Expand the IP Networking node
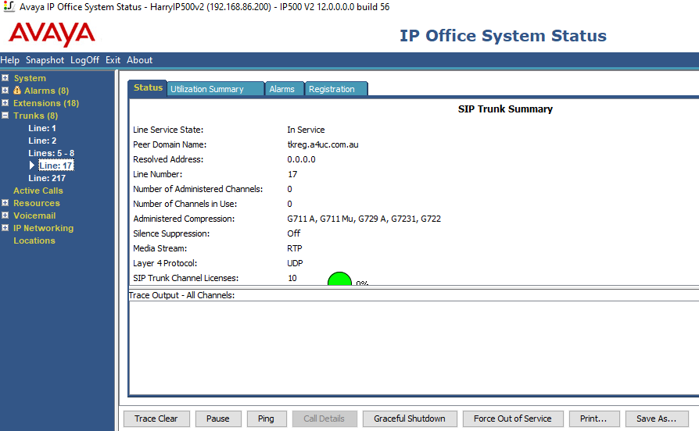This screenshot has width=699, height=431. point(5,228)
